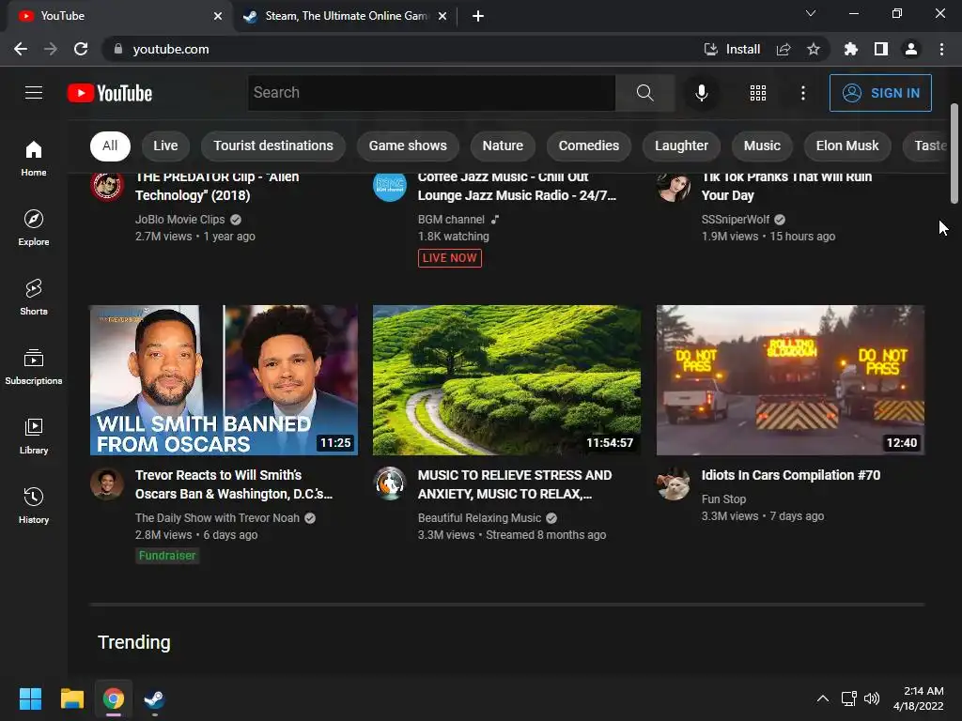Open Tik Tok Pranks video title
This screenshot has width=962, height=721.
click(786, 187)
